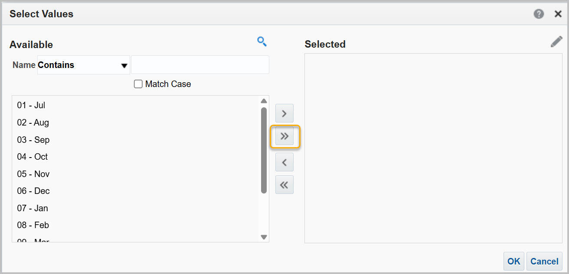The image size is (569, 274).
Task: Click the scrollbar up arrow
Action: [x=264, y=100]
